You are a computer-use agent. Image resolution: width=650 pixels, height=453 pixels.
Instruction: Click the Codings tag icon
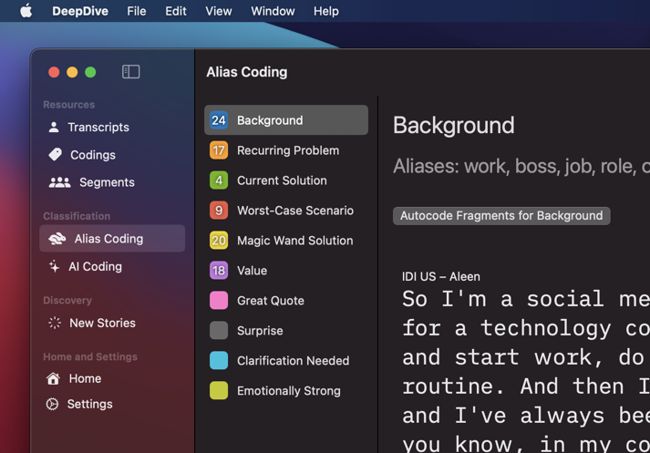[x=55, y=155]
